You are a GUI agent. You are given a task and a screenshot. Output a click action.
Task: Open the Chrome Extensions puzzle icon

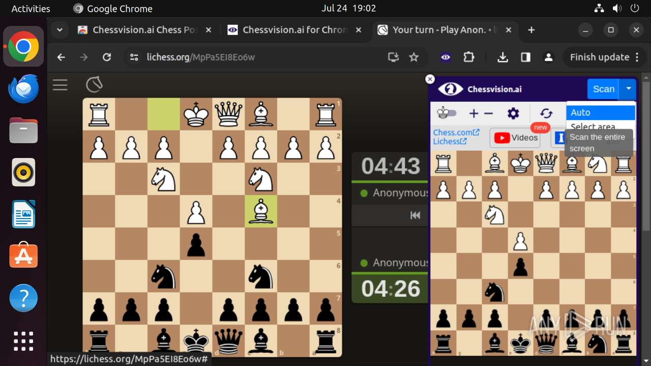[469, 57]
